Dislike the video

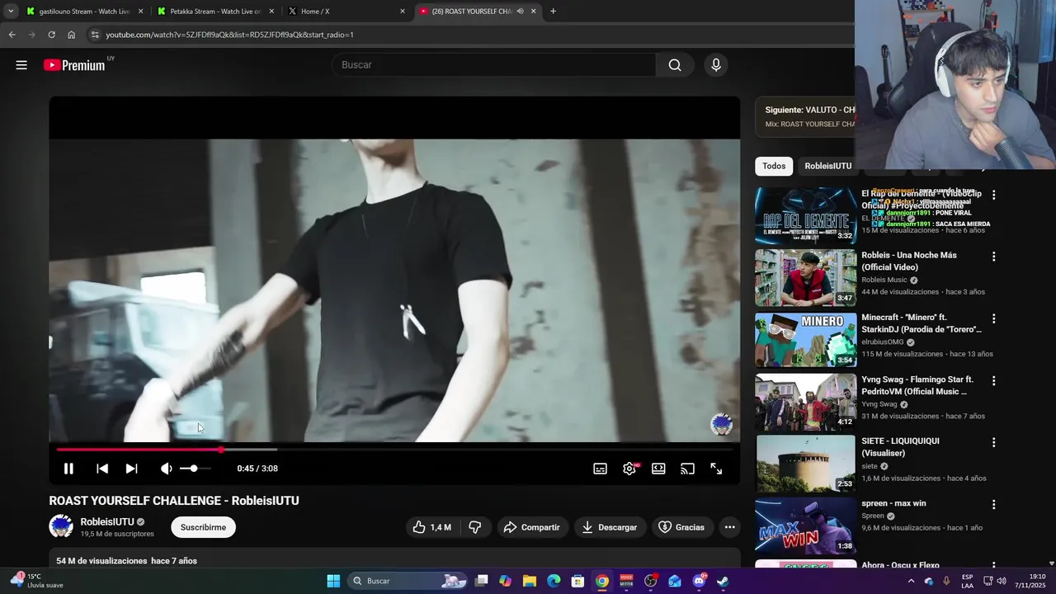(x=475, y=527)
